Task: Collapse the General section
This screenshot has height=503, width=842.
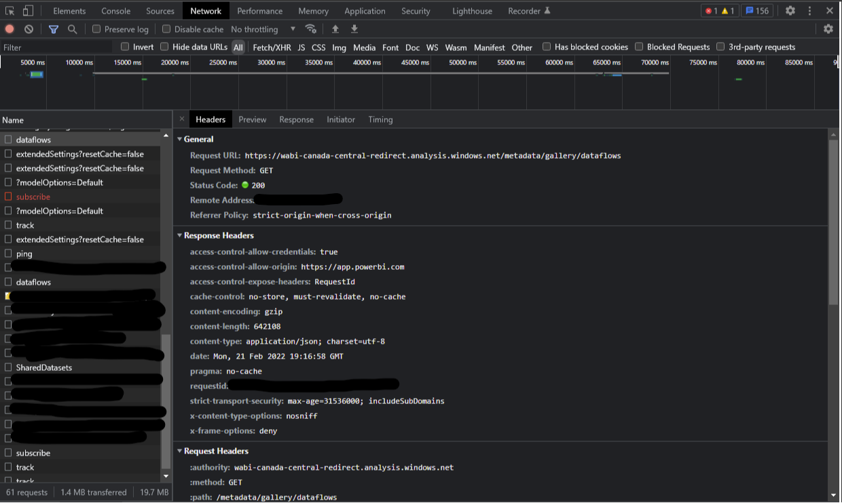Action: (180, 139)
